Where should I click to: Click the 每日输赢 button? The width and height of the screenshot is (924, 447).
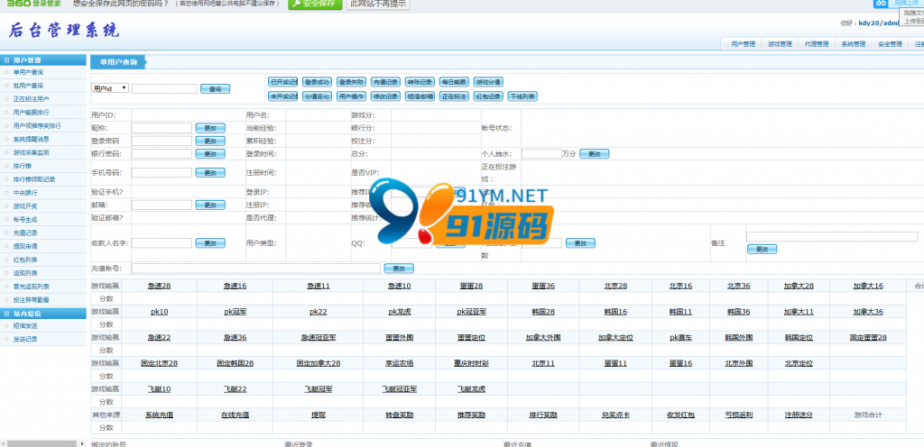coord(454,82)
